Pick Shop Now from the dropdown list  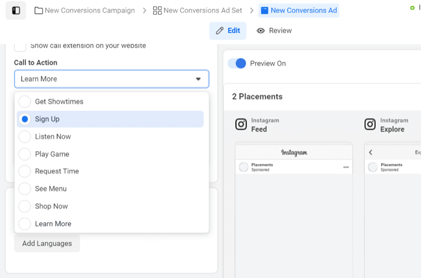click(51, 206)
